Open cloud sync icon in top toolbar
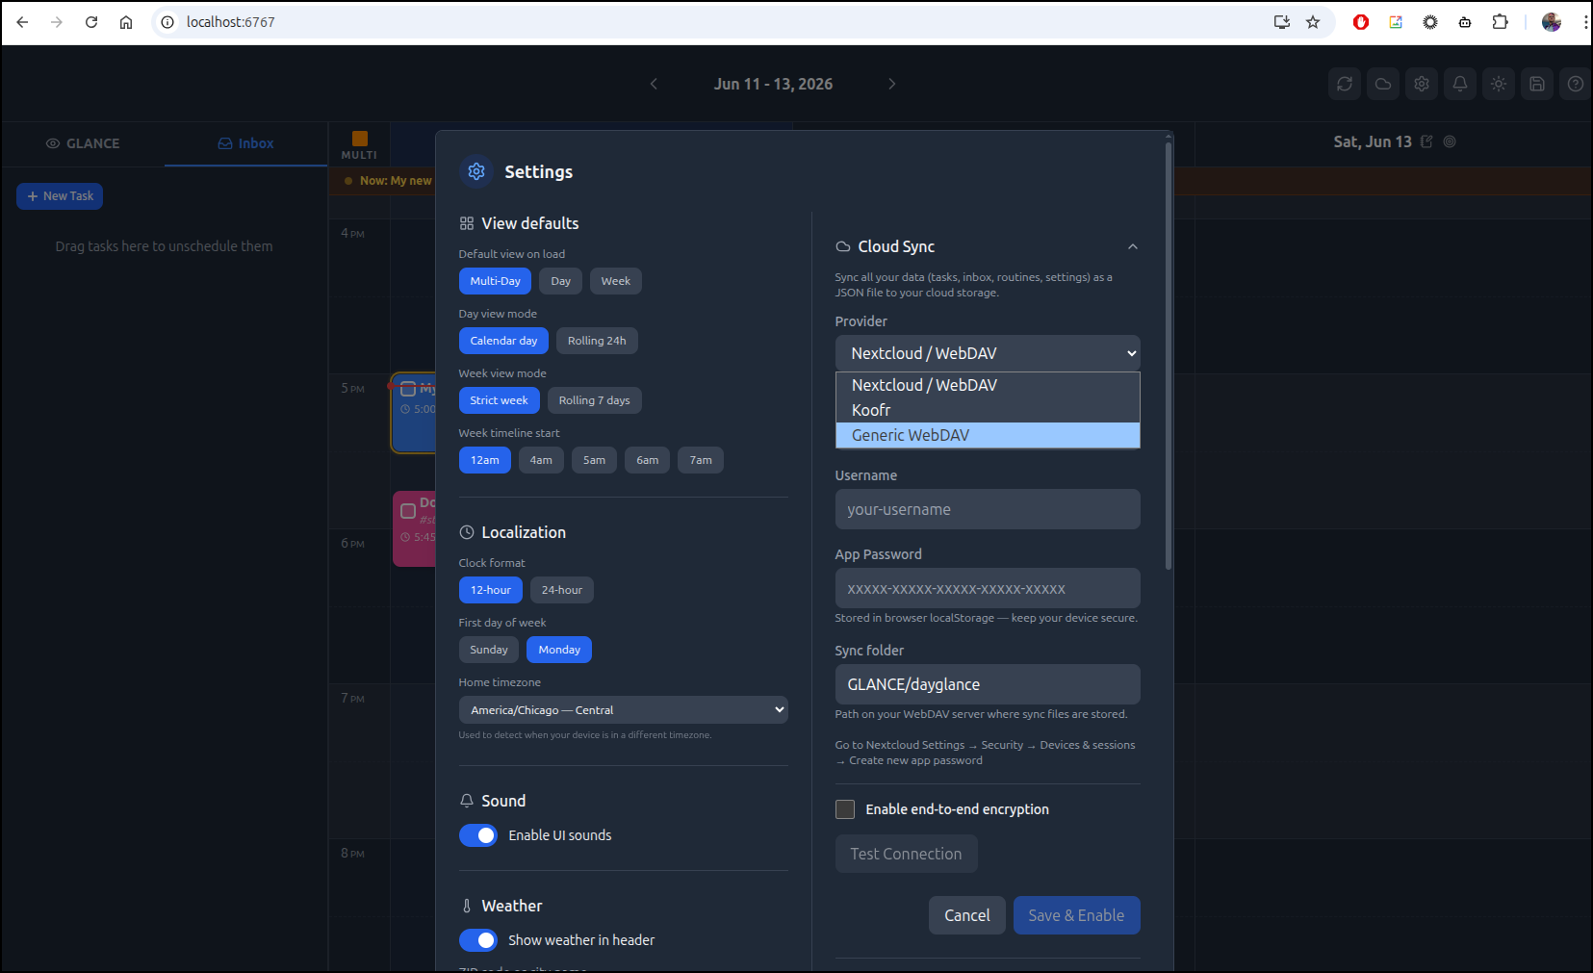Screen dimensions: 1593x973 click(x=1383, y=84)
